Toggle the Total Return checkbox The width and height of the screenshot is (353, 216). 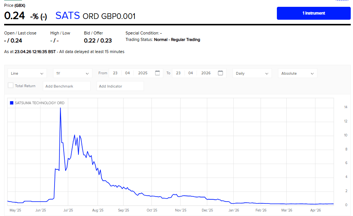tap(11, 86)
